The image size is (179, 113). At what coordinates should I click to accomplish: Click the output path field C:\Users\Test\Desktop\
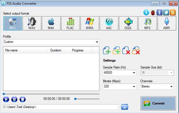[61, 107]
